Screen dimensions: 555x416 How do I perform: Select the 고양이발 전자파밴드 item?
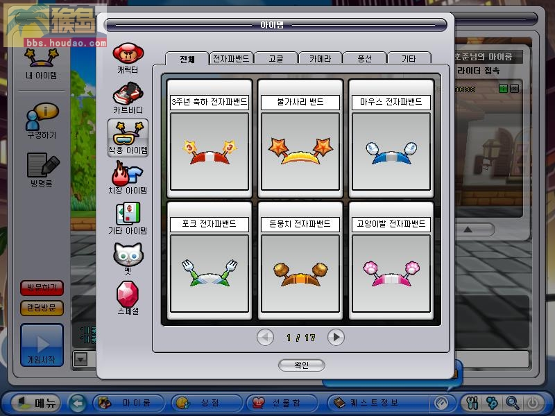tap(391, 261)
